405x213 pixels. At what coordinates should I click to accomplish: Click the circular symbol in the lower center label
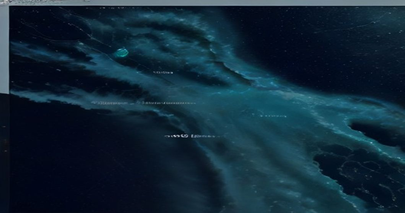(x=184, y=136)
